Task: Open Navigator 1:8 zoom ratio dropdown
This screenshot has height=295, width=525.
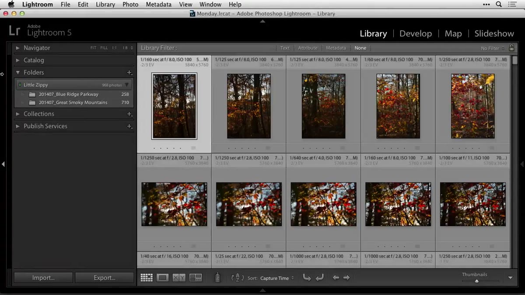Action: click(128, 48)
